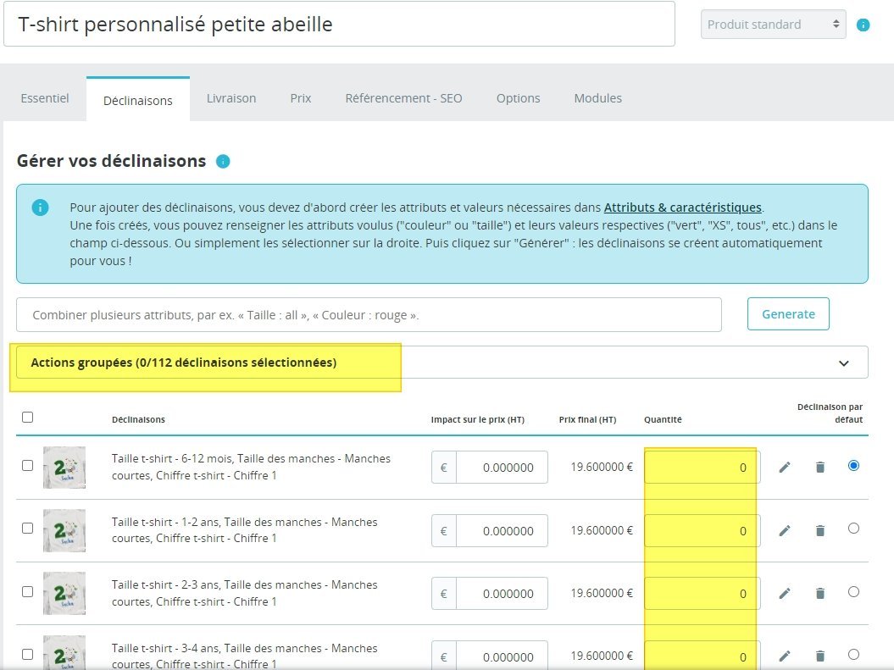Screen dimensions: 894x670
Task: Click the Impact sur le prix (HT) header
Action: (x=478, y=420)
